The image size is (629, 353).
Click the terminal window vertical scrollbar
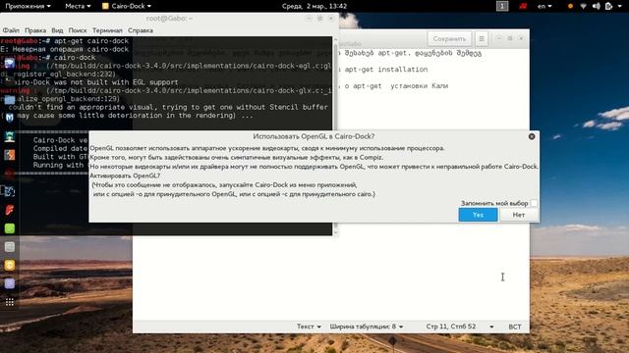[x=336, y=136]
